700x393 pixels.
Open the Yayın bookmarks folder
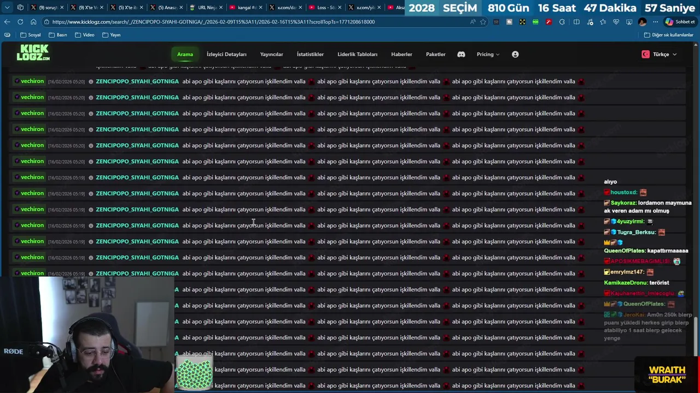pos(112,35)
